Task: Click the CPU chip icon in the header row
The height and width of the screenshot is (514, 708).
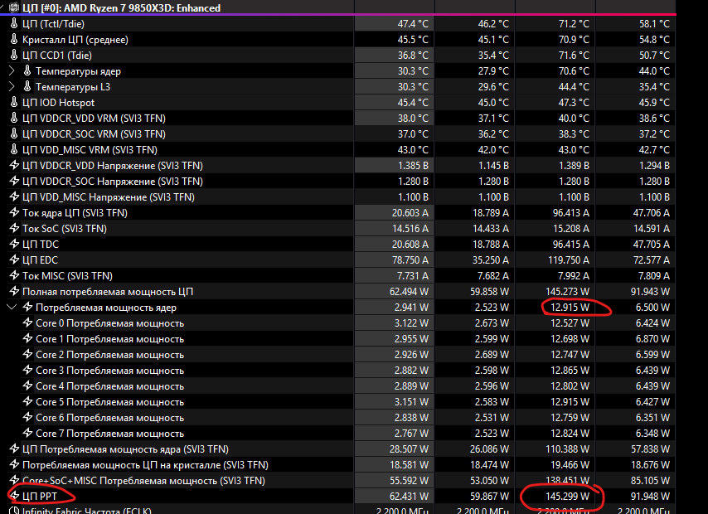Action: click(14, 7)
